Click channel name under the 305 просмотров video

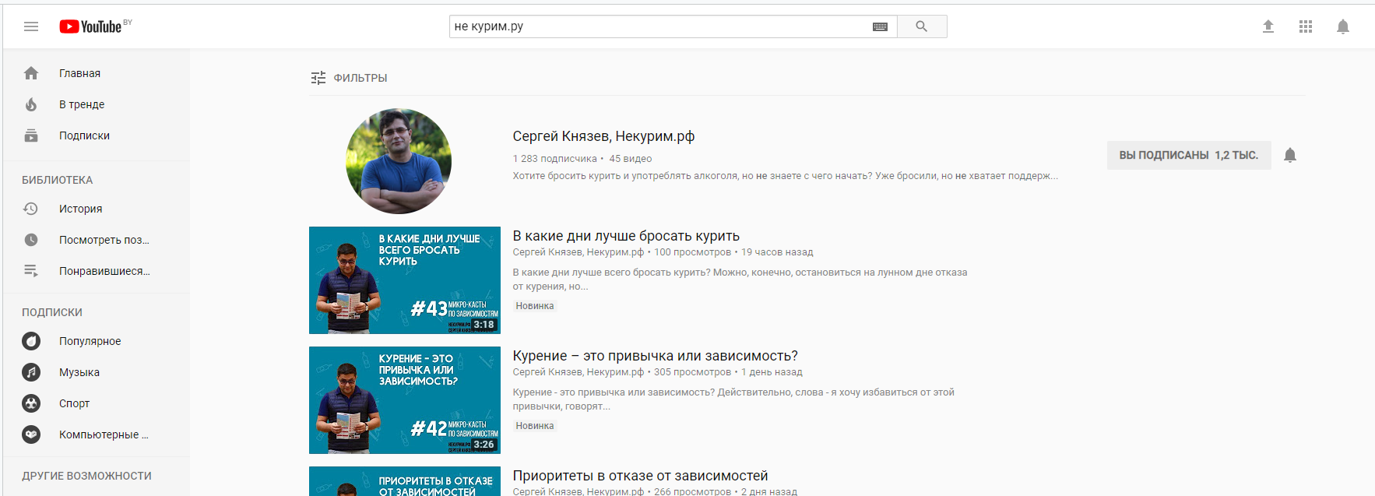(578, 372)
